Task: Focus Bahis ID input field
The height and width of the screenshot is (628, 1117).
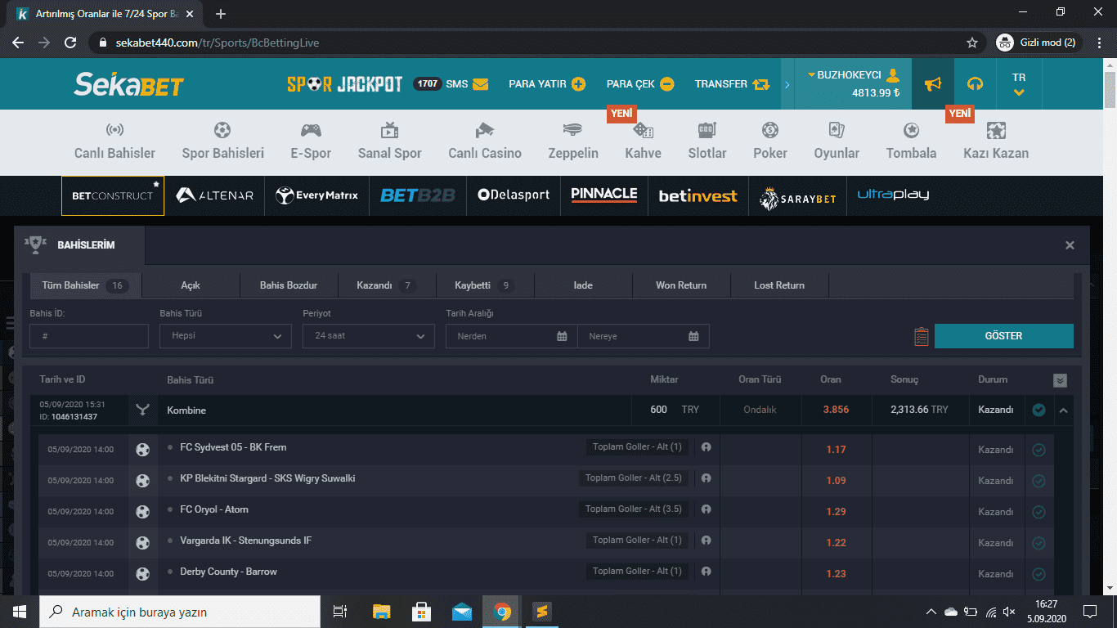Action: pyautogui.click(x=89, y=336)
